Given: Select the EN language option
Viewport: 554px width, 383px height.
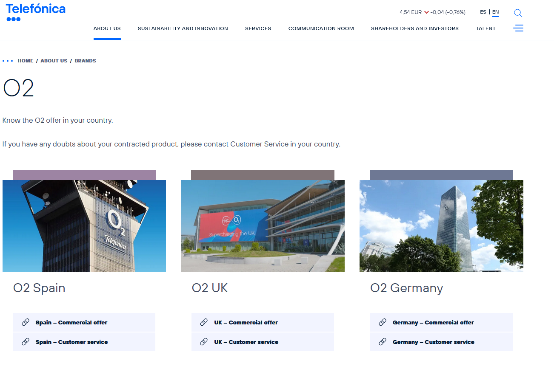Looking at the screenshot, I should [x=495, y=12].
